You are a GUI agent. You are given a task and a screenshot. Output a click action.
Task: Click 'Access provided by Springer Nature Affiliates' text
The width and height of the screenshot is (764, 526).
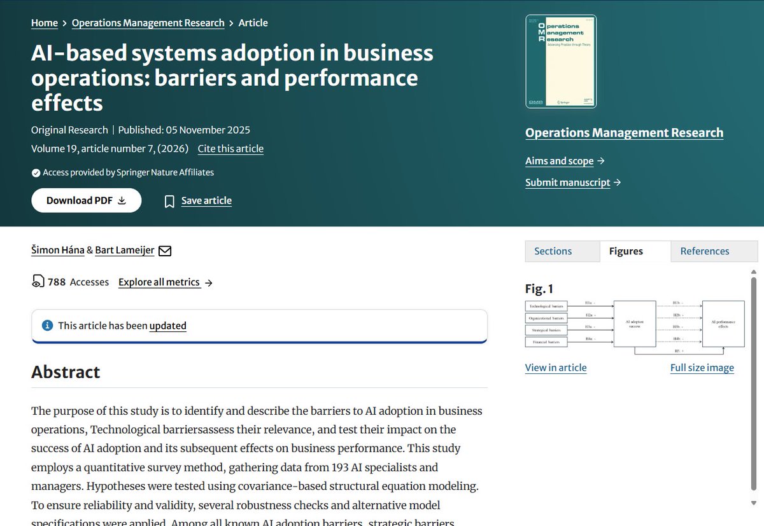click(128, 172)
